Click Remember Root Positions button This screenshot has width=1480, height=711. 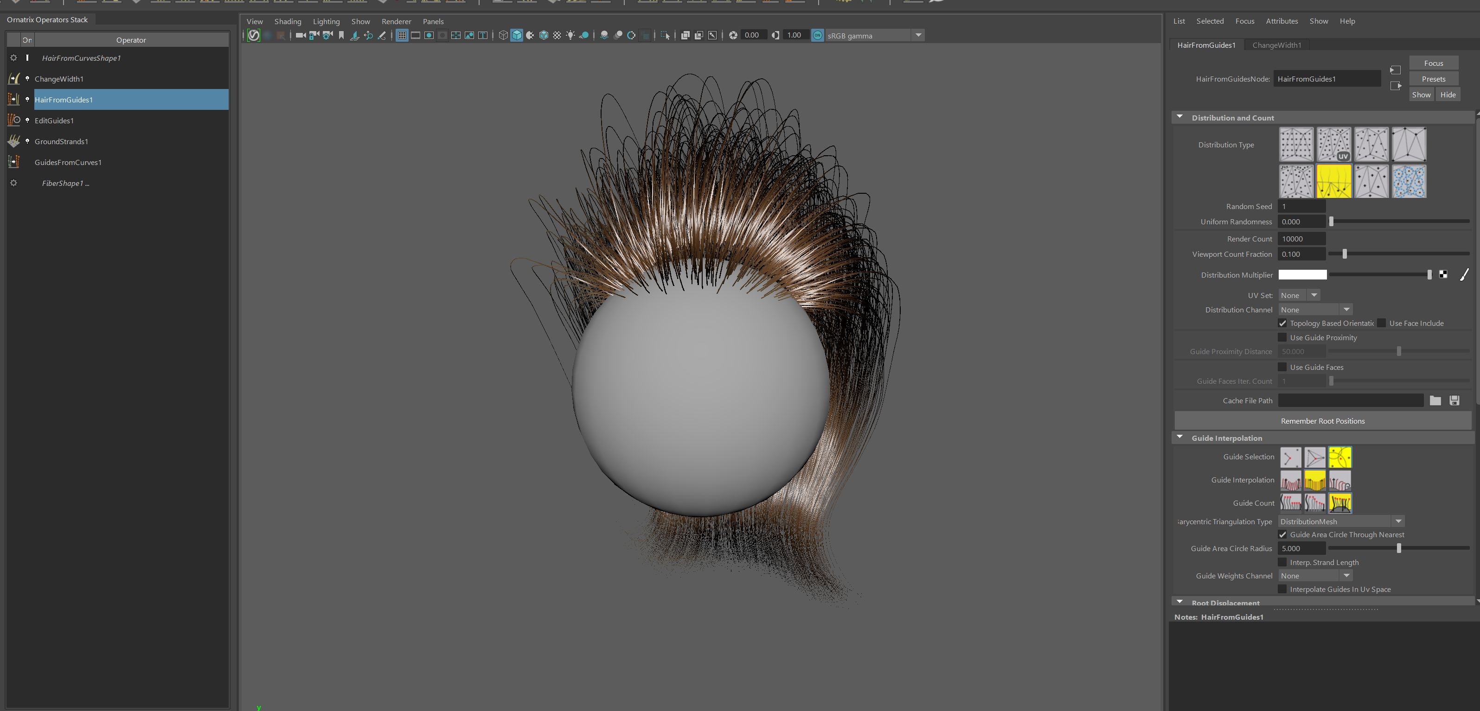pos(1323,421)
